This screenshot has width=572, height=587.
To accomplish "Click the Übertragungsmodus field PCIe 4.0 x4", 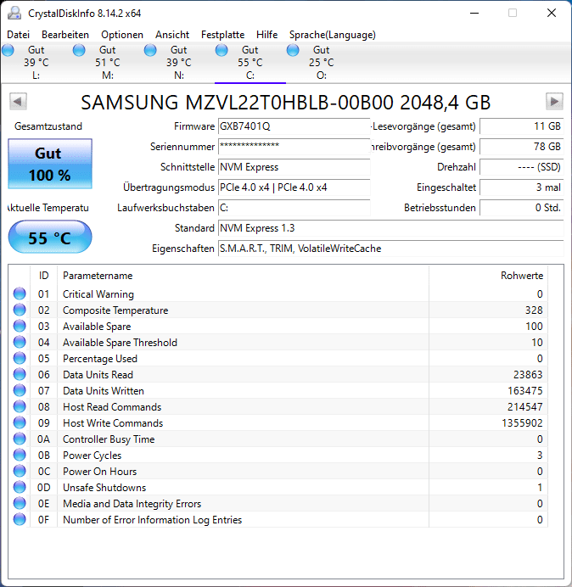I will 294,187.
